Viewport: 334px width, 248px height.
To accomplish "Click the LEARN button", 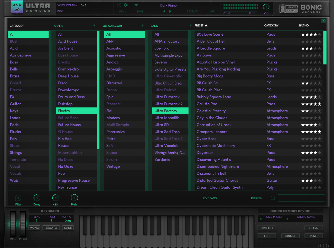I will tap(314, 228).
